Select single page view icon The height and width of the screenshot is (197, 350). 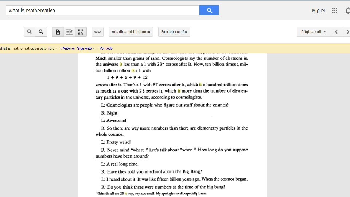pos(58,32)
